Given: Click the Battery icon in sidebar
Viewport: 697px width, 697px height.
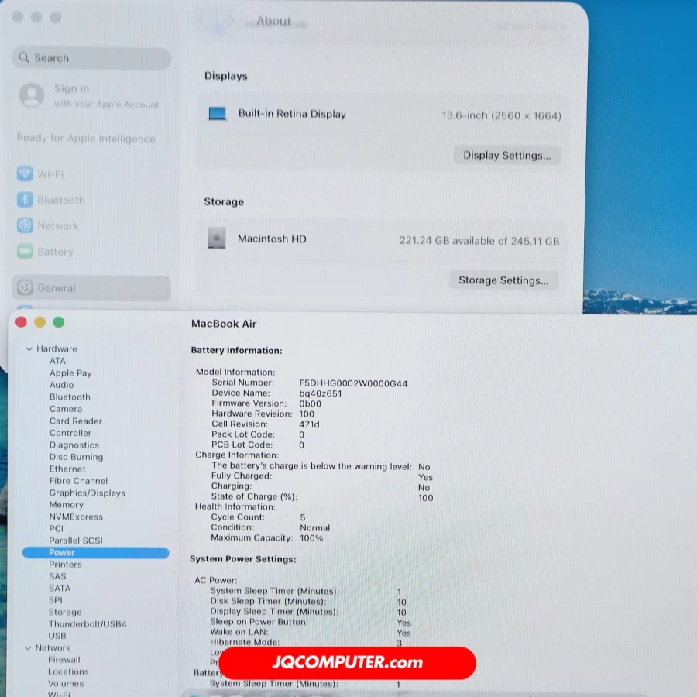Looking at the screenshot, I should (25, 252).
